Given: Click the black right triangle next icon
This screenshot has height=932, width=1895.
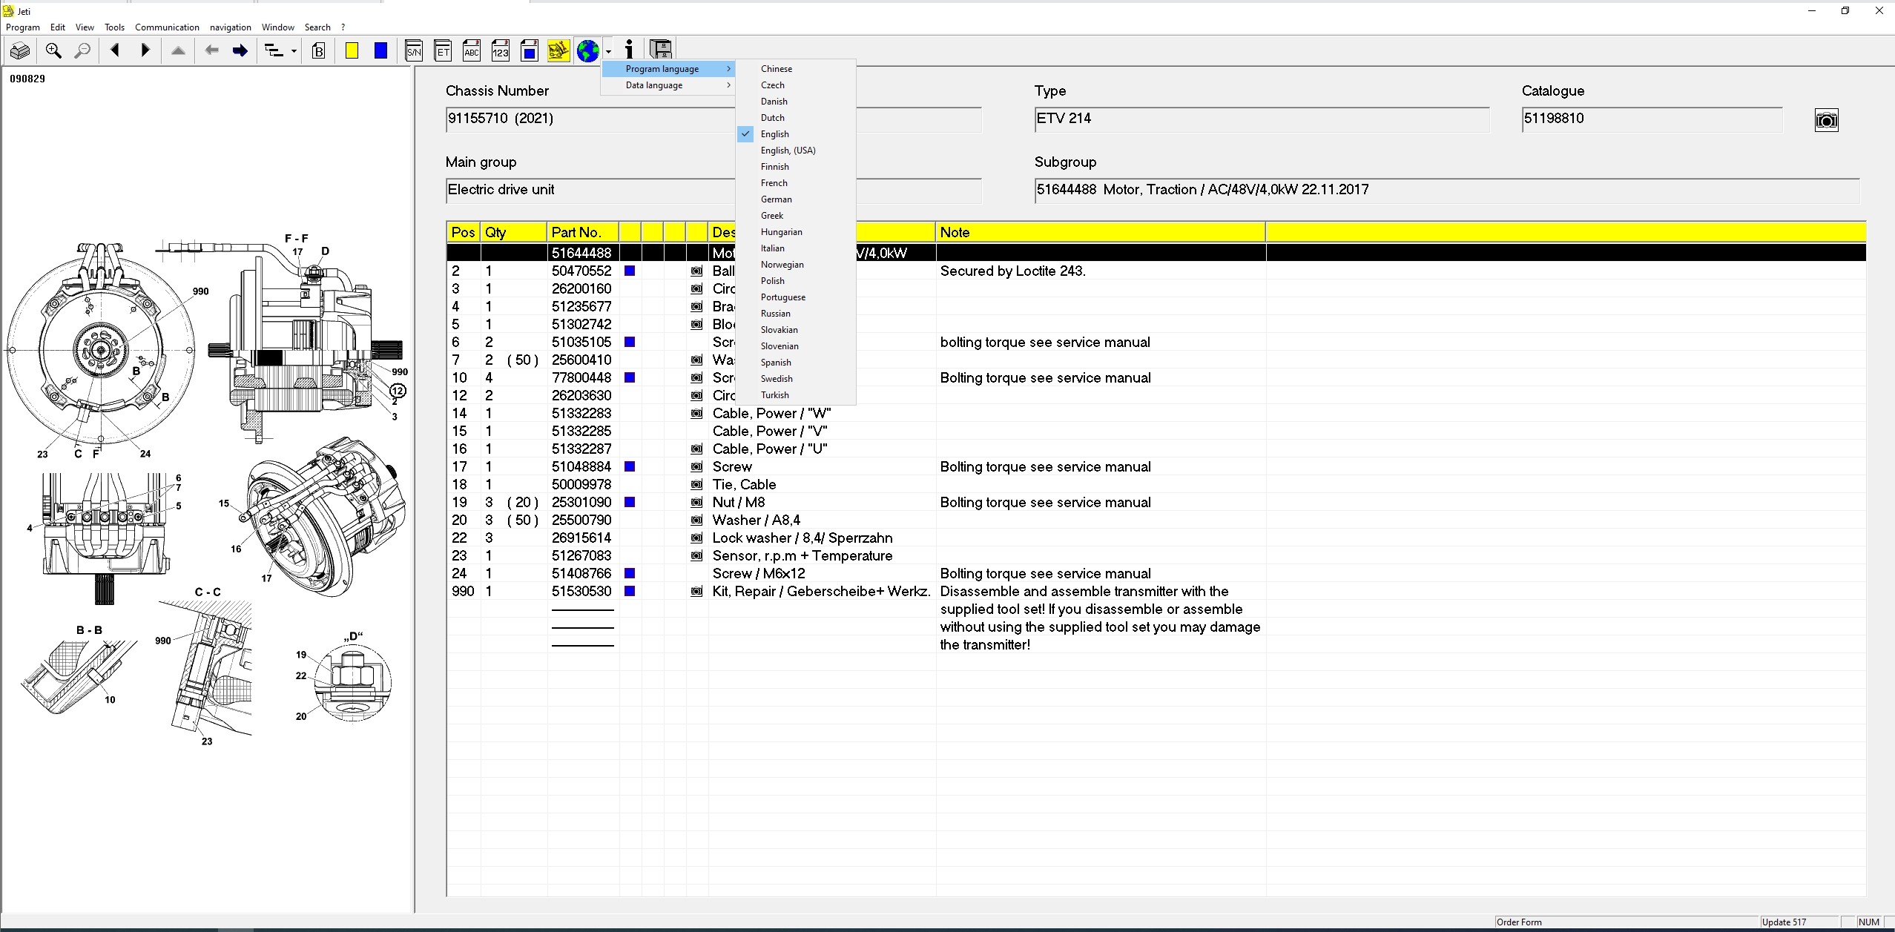Looking at the screenshot, I should click(x=145, y=51).
